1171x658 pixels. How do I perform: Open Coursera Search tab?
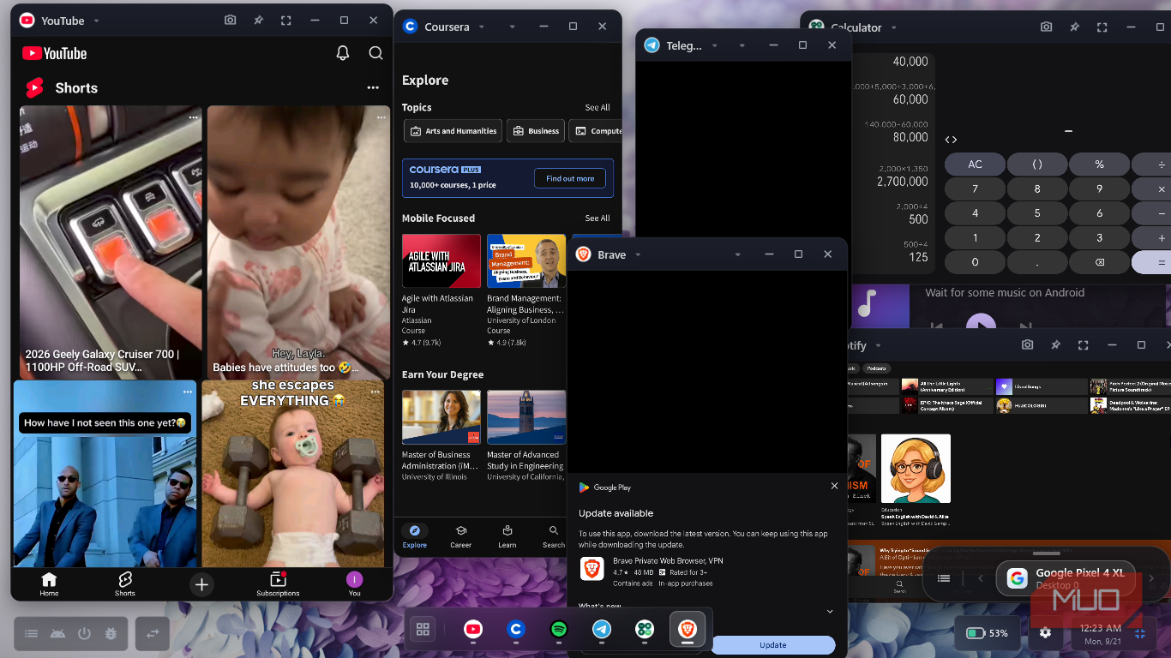click(554, 537)
